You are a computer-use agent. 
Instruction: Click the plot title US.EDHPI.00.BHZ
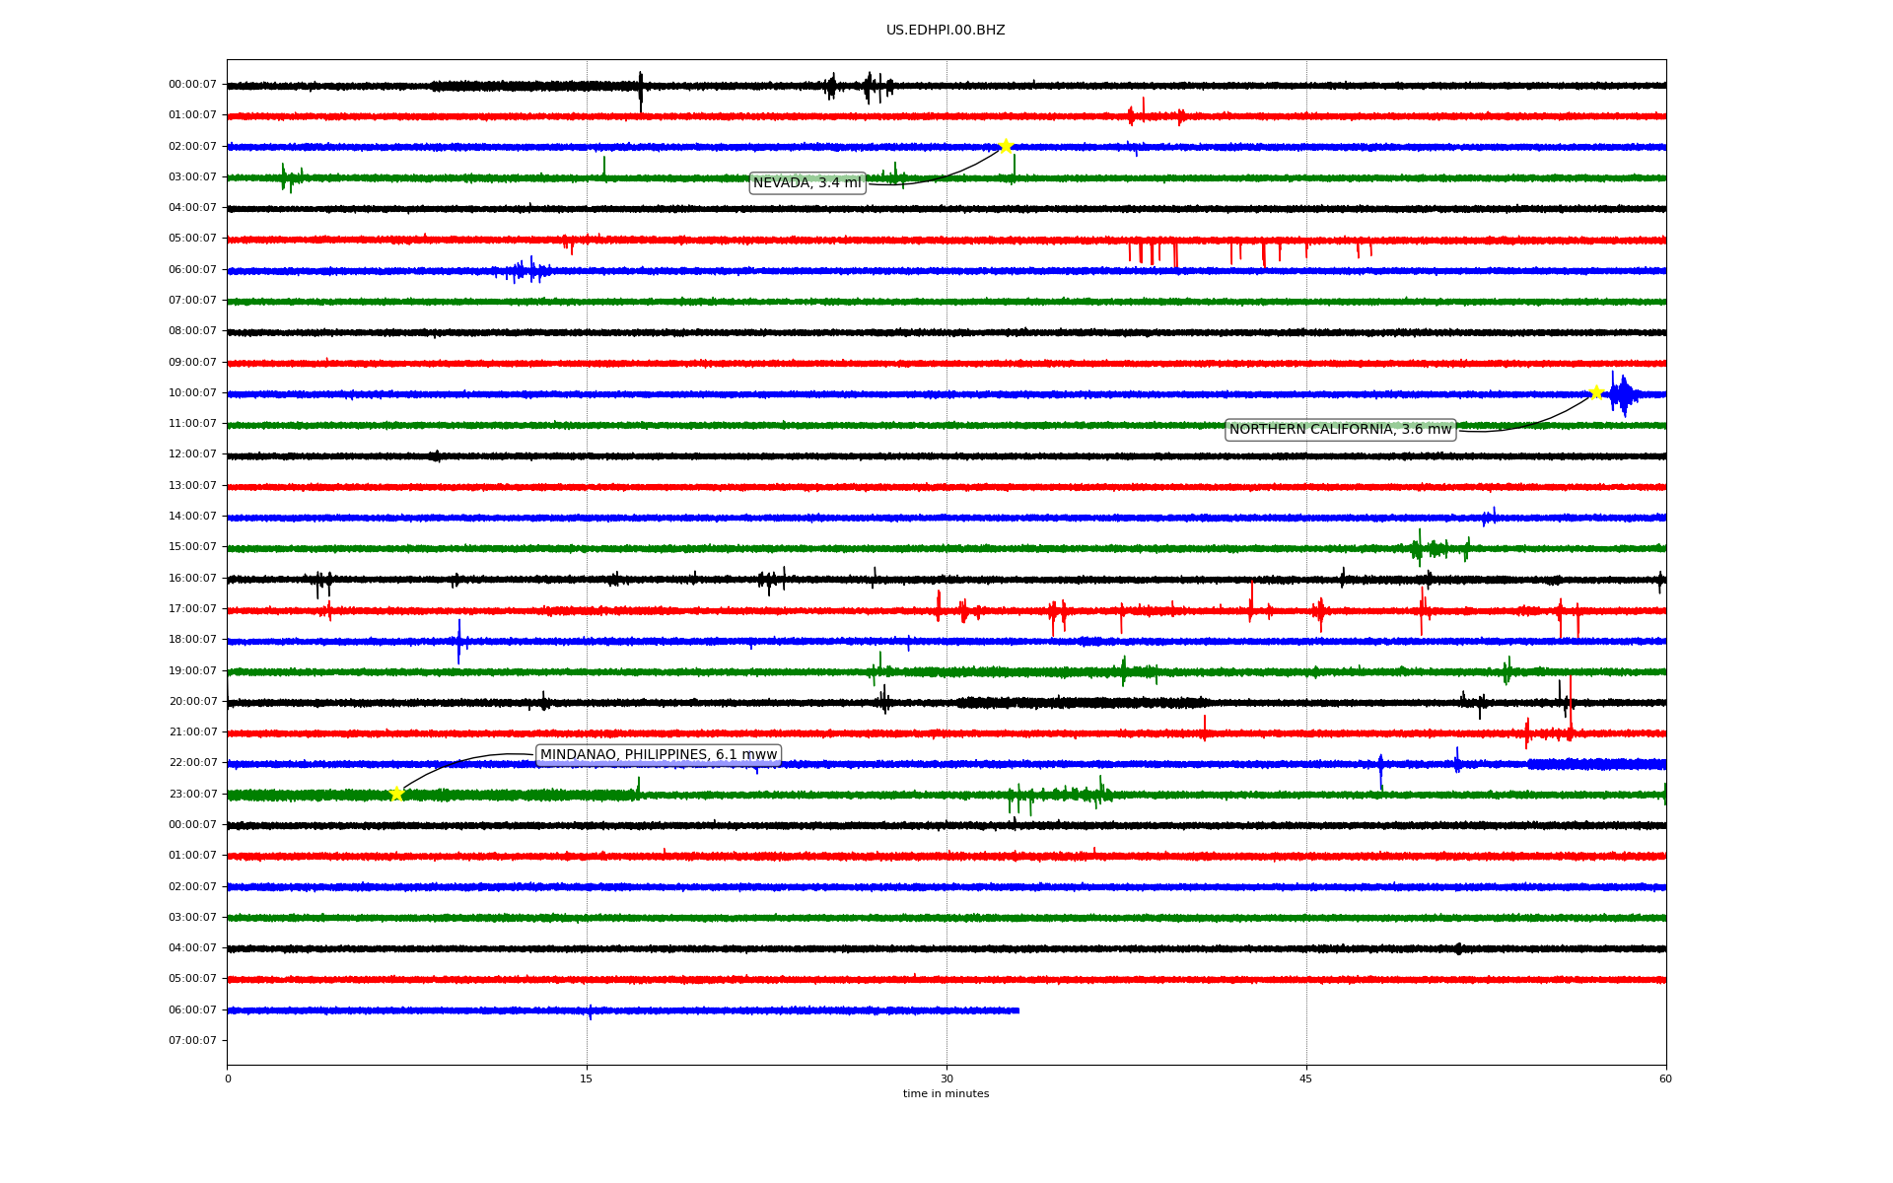(946, 31)
